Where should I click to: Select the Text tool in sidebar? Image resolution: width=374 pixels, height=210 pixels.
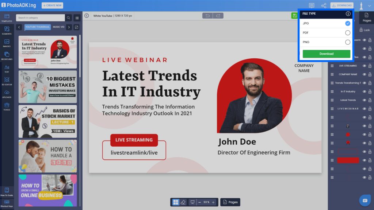pyautogui.click(x=7, y=69)
